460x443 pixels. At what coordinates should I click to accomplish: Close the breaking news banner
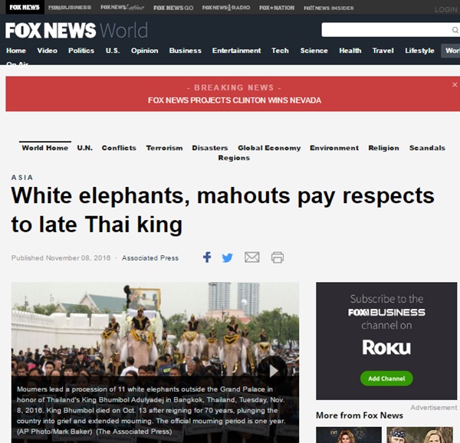coord(455,85)
